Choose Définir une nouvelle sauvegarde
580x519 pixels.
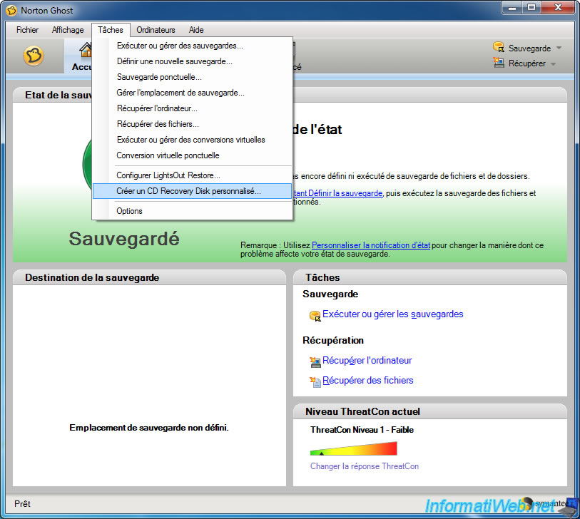pyautogui.click(x=193, y=61)
